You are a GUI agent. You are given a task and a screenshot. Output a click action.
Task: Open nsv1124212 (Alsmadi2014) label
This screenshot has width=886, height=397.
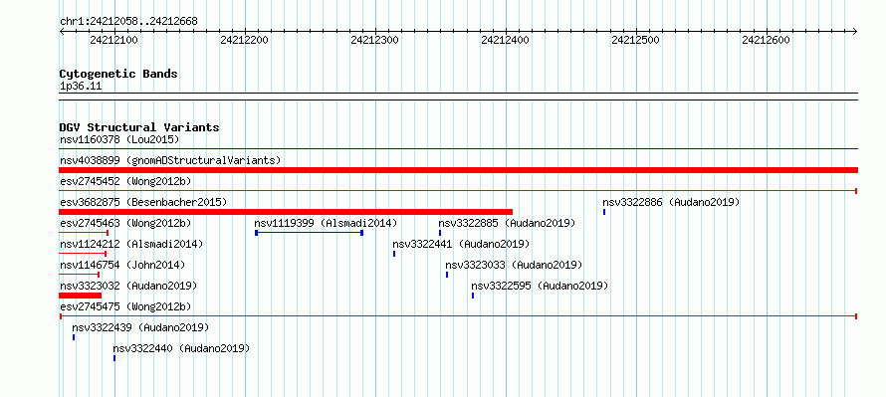[131, 244]
